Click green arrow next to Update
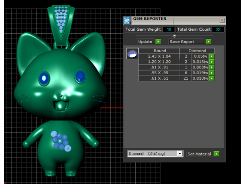The height and width of the screenshot is (184, 245). [158, 41]
